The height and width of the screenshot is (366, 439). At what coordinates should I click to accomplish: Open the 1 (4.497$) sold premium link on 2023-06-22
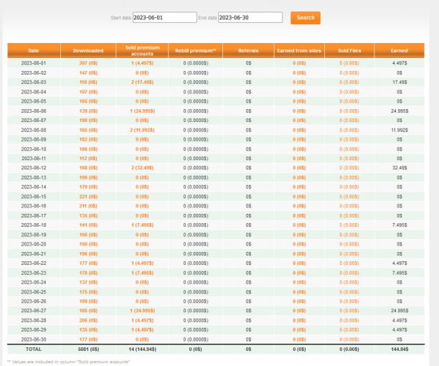[142, 263]
